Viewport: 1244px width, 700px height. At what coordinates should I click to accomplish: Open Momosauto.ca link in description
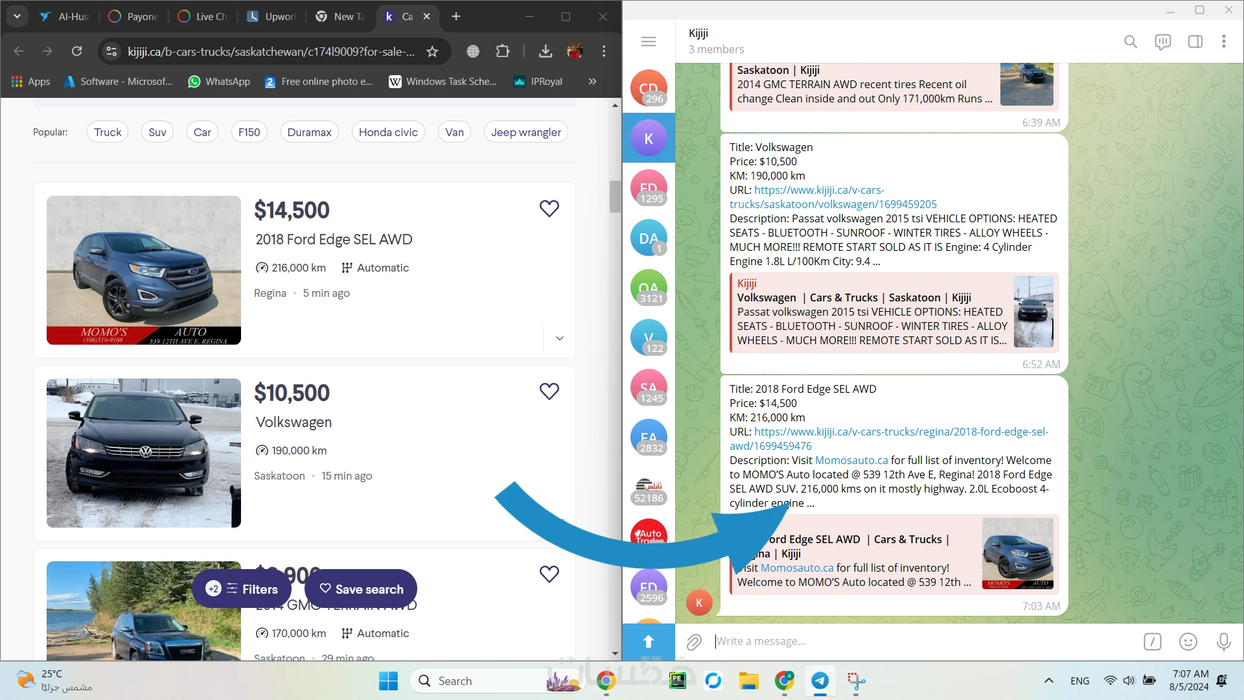[x=851, y=460]
